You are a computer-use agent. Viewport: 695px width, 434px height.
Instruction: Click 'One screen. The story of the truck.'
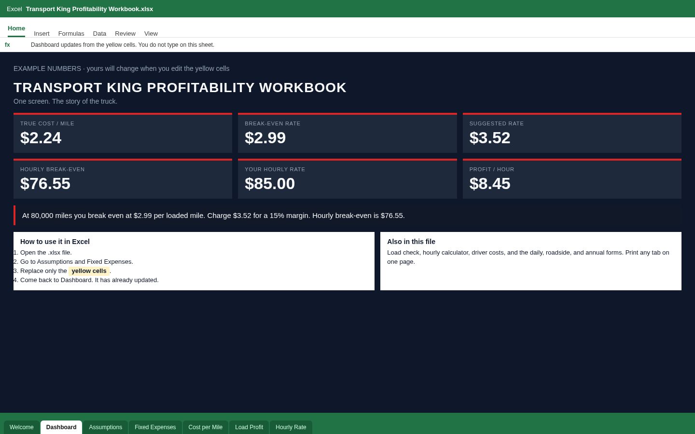coord(66,101)
